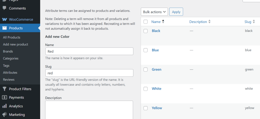The width and height of the screenshot is (260, 119).
Task: Click the Products archive icon in sidebar
Action: (x=4, y=28)
